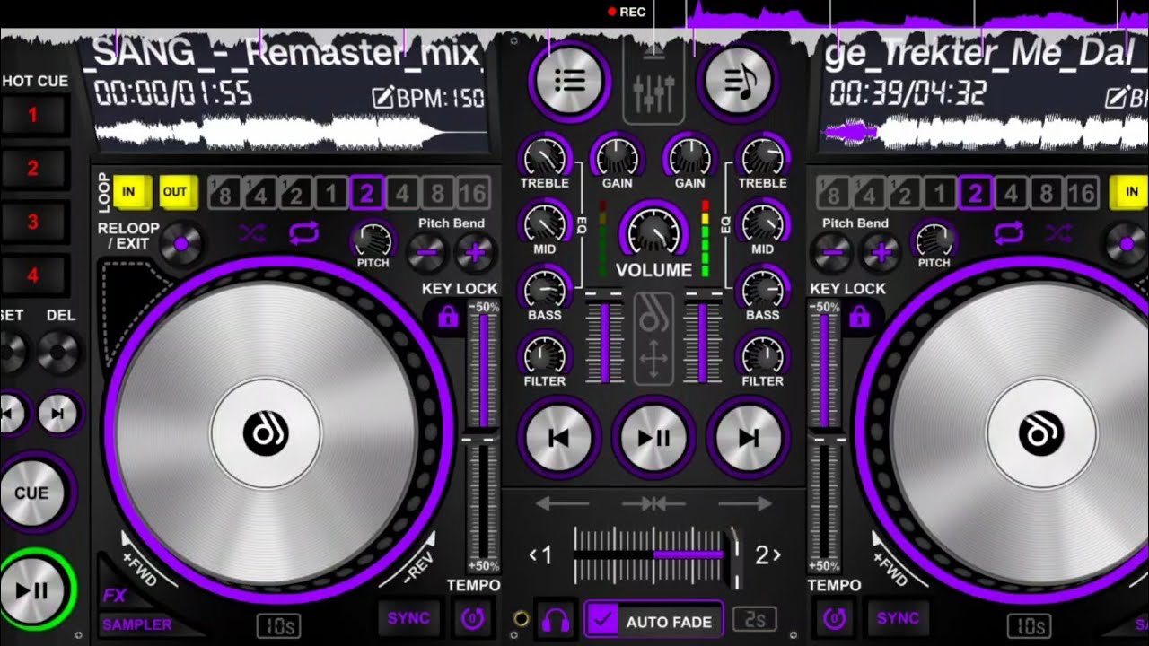The height and width of the screenshot is (646, 1149).
Task: Click Hot Cue 1 button
Action: (33, 115)
